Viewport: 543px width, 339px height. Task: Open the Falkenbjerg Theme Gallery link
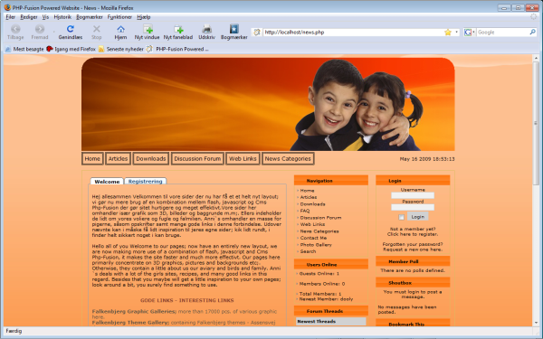coord(130,323)
